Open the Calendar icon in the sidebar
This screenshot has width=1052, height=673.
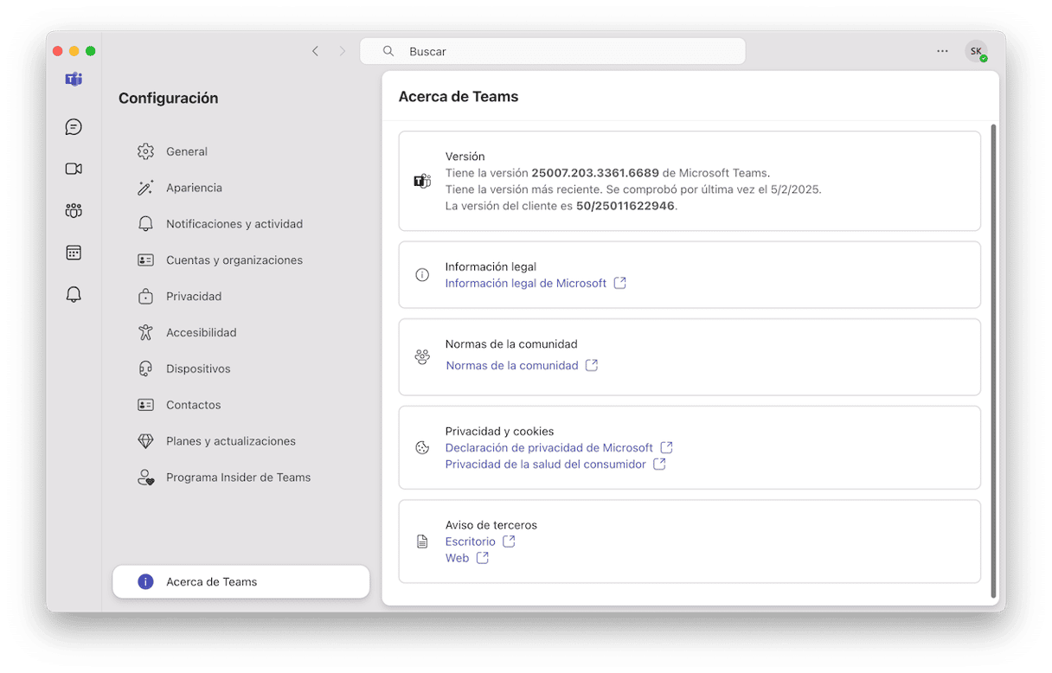pyautogui.click(x=74, y=253)
